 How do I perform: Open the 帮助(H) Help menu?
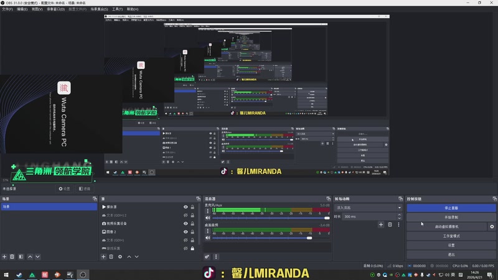pyautogui.click(x=133, y=9)
